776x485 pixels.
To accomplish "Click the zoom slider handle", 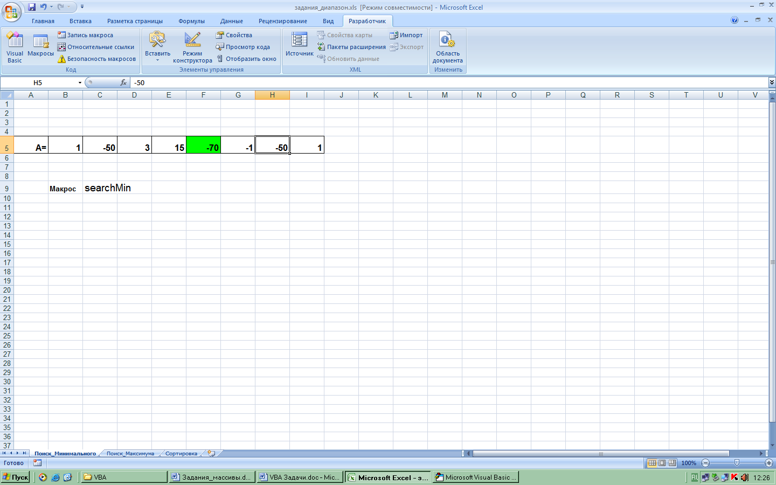I will [737, 463].
